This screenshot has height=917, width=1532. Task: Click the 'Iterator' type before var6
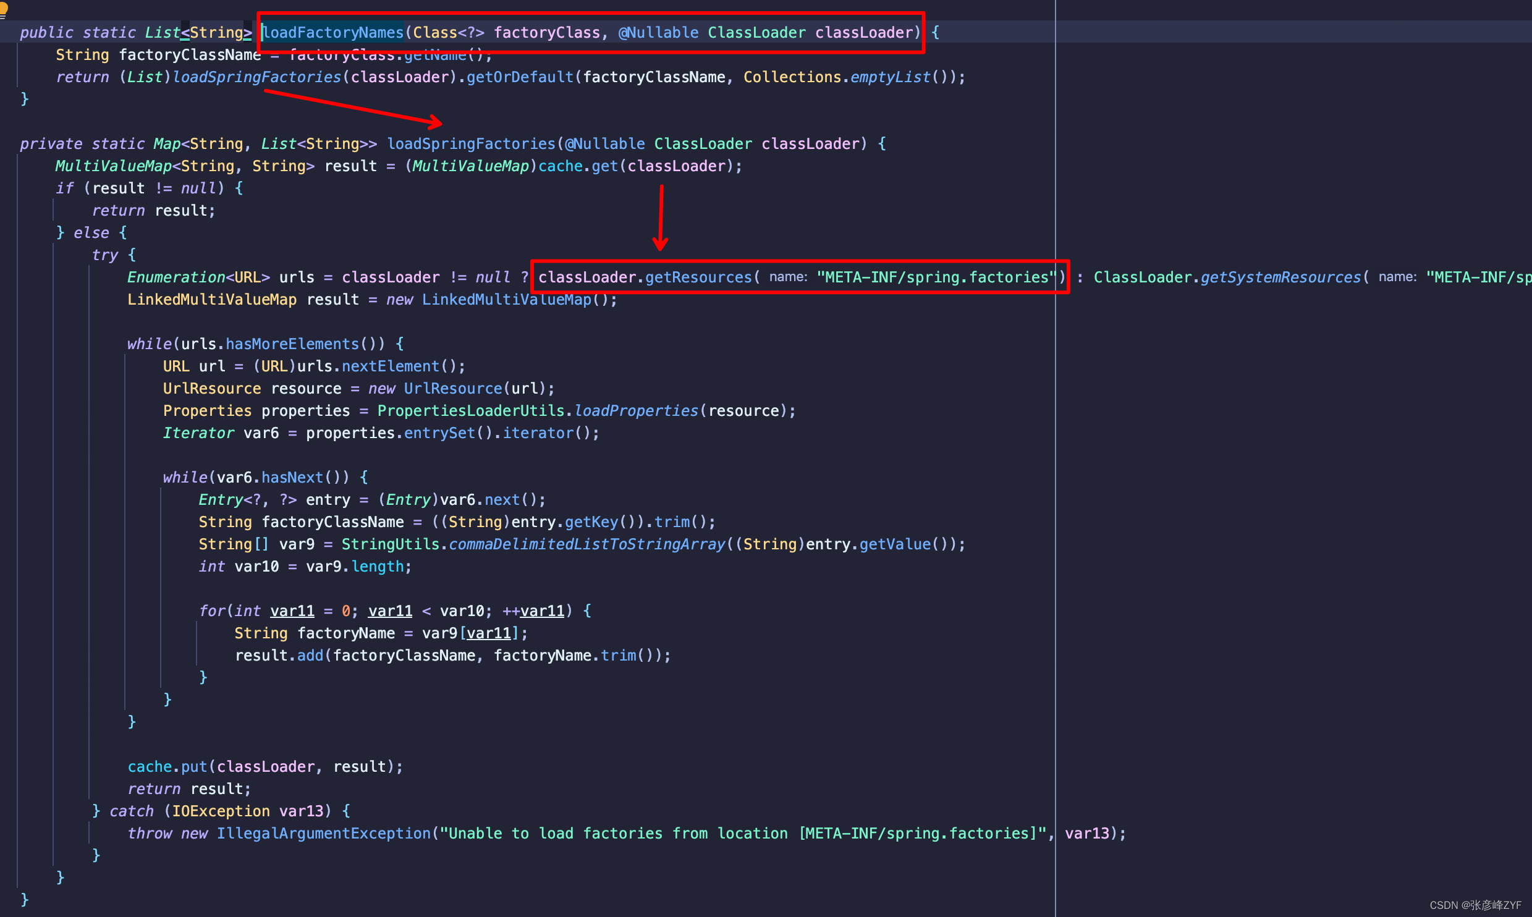click(x=198, y=433)
